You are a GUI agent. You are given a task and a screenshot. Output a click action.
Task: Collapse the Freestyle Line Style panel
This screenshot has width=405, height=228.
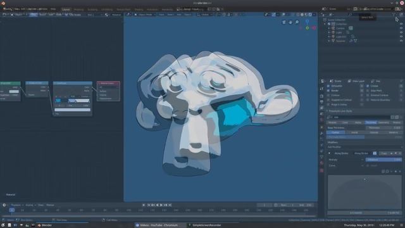[327, 111]
